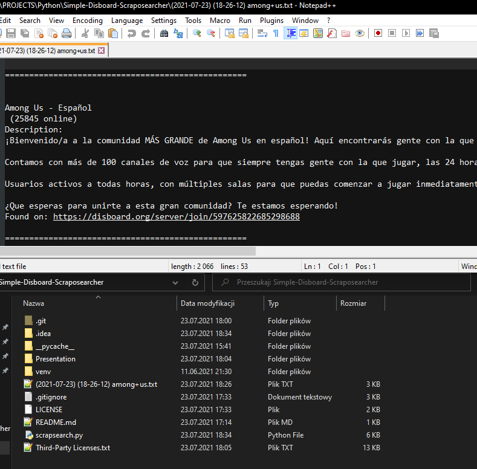The height and width of the screenshot is (469, 477).
Task: Click the Save All toolbar icon
Action: (x=25, y=33)
